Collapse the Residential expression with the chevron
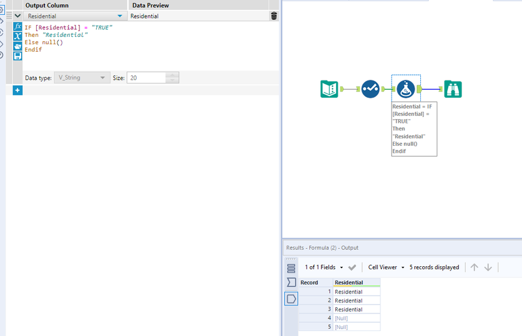 click(x=17, y=16)
